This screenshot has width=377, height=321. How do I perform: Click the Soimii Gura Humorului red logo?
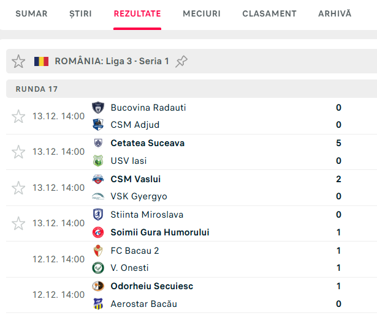click(97, 232)
